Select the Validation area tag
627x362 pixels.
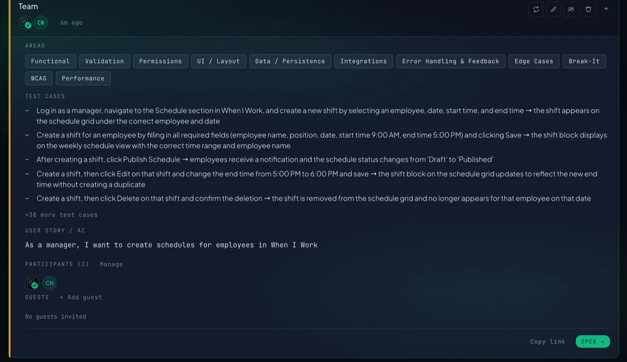coord(104,61)
